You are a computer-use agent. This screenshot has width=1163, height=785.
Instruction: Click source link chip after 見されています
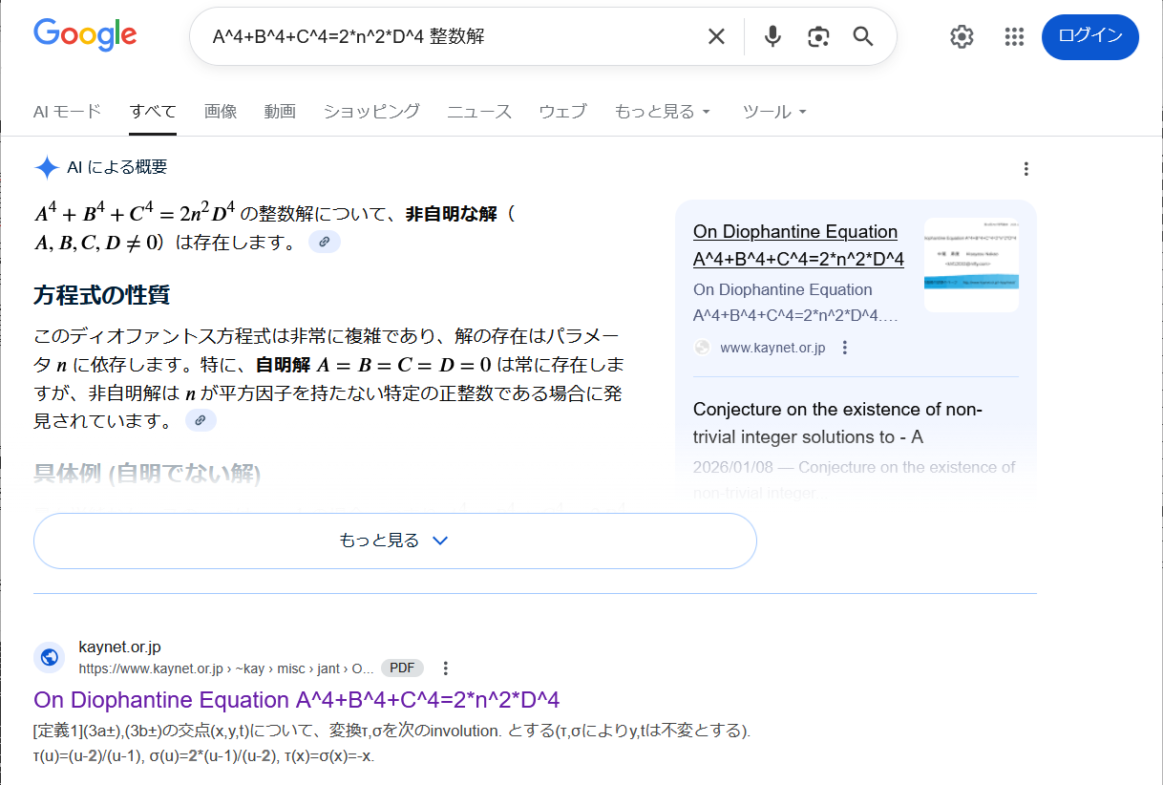pyautogui.click(x=200, y=421)
